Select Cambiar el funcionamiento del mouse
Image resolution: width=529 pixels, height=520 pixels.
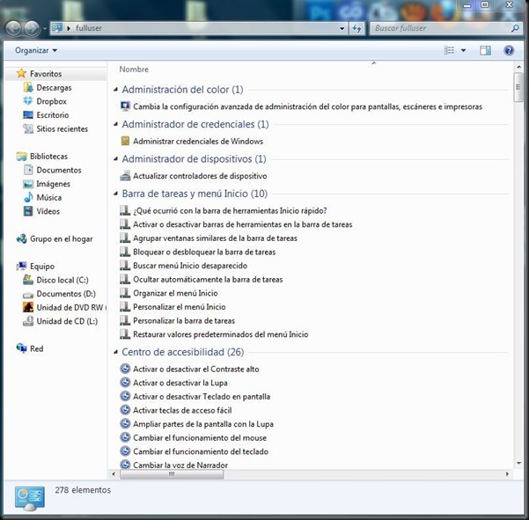coord(200,437)
